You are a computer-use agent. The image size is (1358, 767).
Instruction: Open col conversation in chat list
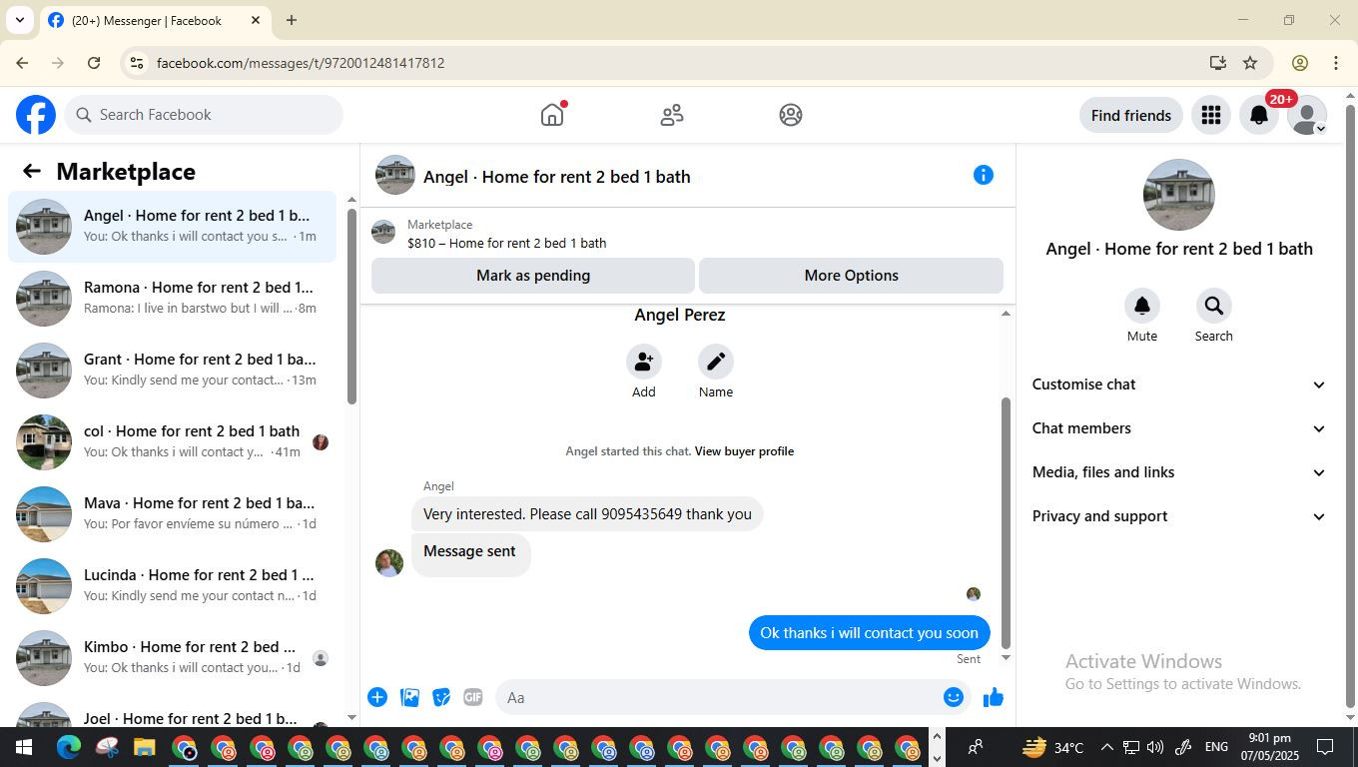click(173, 442)
